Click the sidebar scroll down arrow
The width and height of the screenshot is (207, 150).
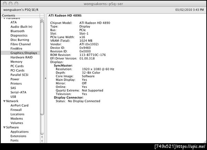(x=42, y=141)
